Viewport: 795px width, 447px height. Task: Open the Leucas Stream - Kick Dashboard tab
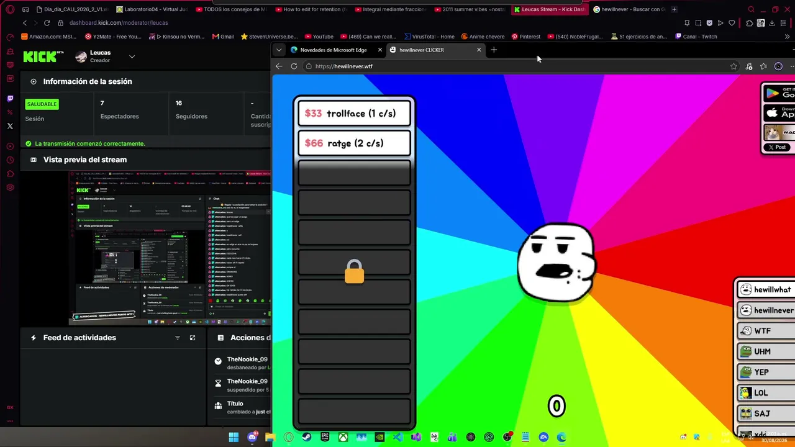(550, 9)
